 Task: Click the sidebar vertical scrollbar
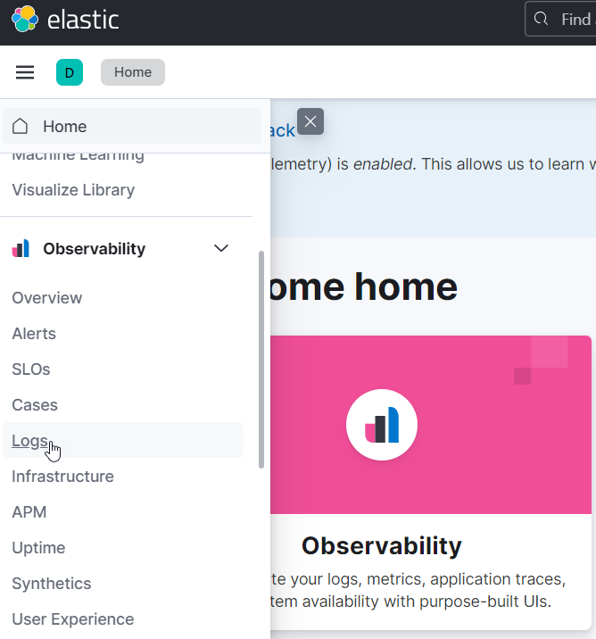click(x=261, y=357)
